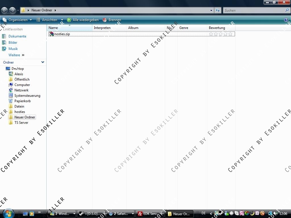Open the Explorer help question mark icon
The width and height of the screenshot is (291, 218).
tap(286, 20)
